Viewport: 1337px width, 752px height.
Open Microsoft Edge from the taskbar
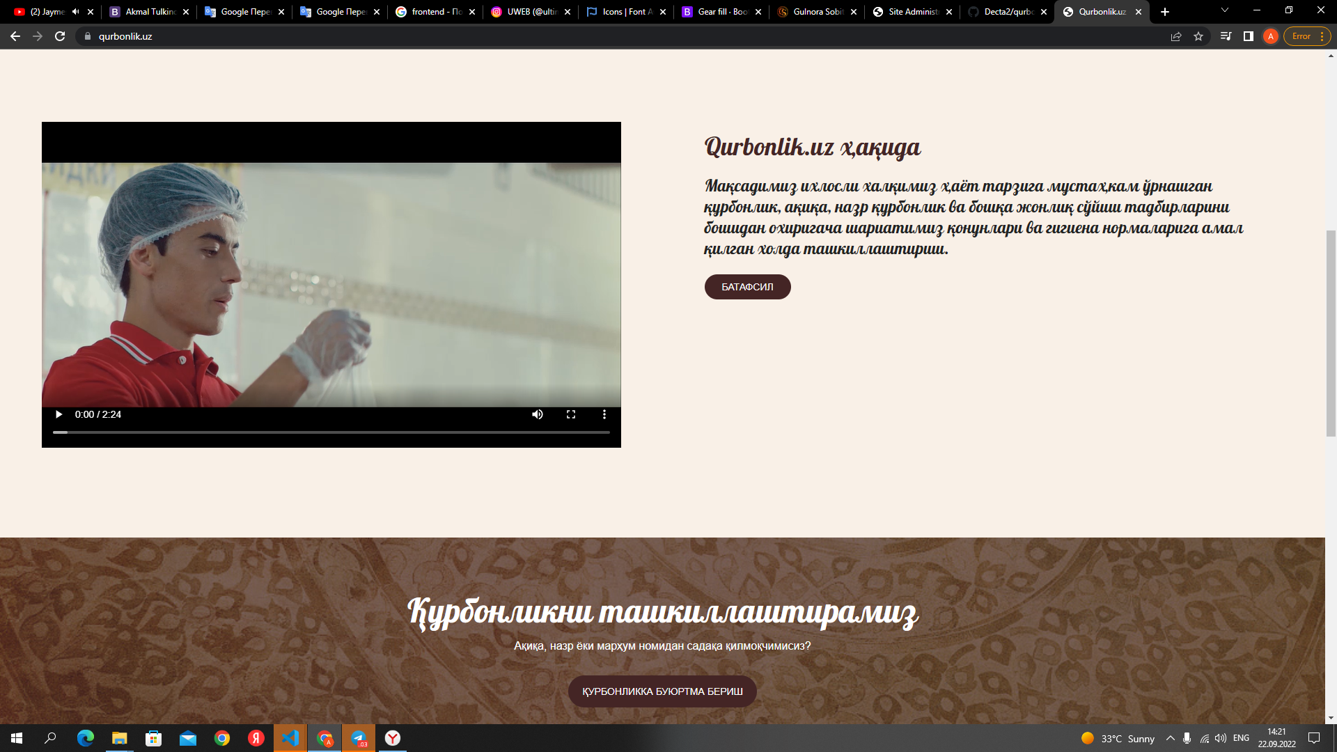pos(86,738)
